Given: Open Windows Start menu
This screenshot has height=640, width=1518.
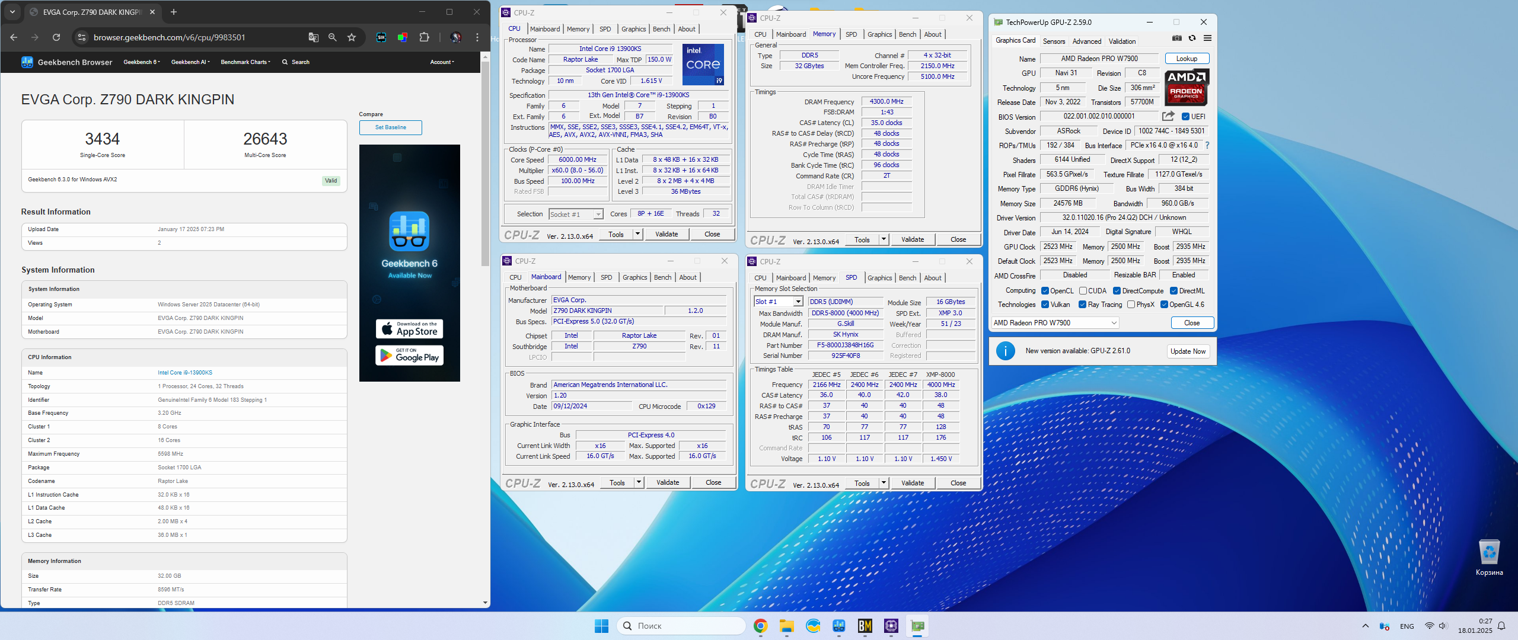Looking at the screenshot, I should click(601, 626).
